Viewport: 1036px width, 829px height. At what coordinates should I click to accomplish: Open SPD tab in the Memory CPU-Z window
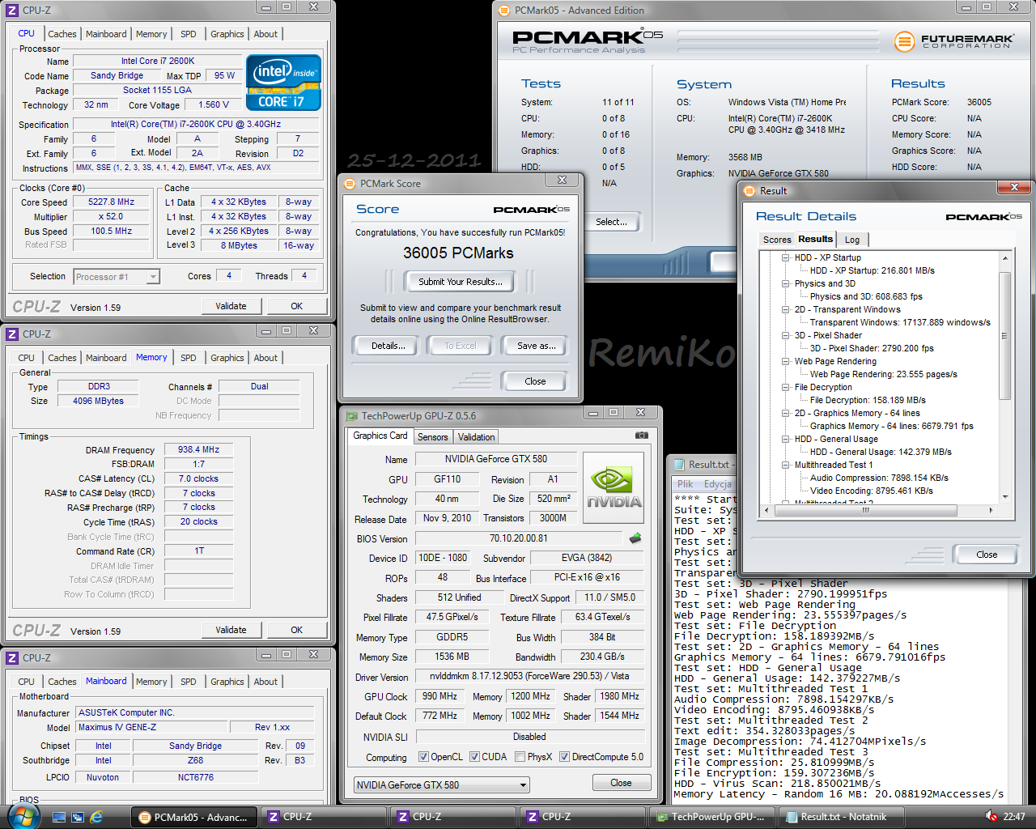pos(188,358)
